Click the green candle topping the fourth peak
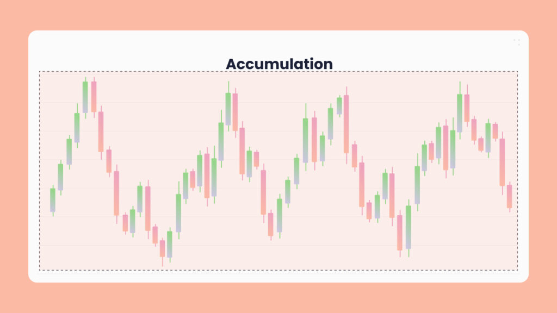The width and height of the screenshot is (557, 313). coord(460,113)
